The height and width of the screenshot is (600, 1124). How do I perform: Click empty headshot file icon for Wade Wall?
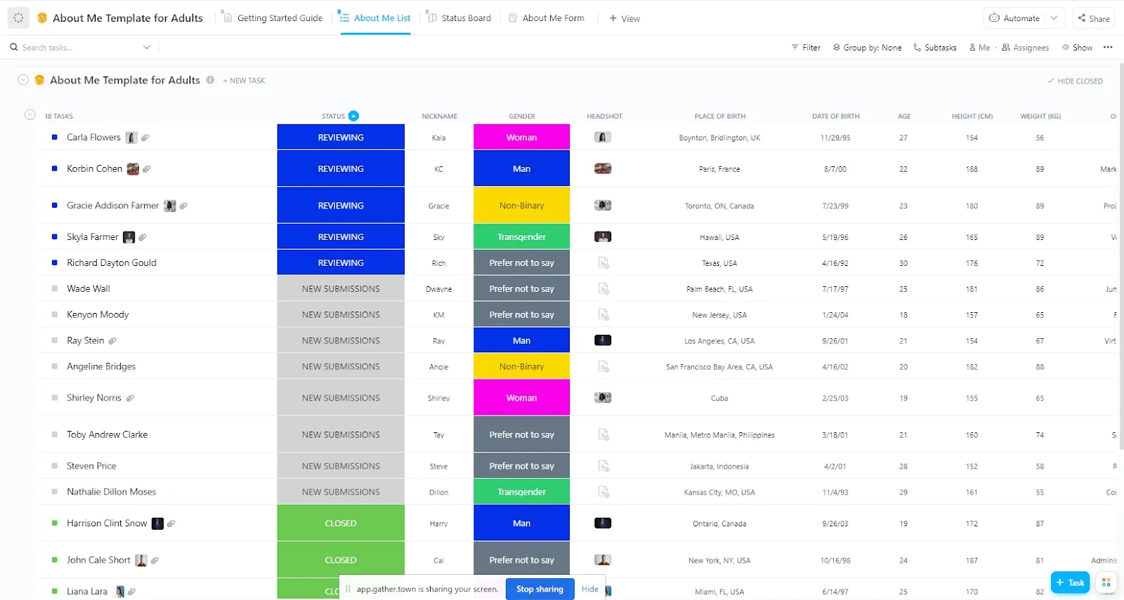point(603,288)
